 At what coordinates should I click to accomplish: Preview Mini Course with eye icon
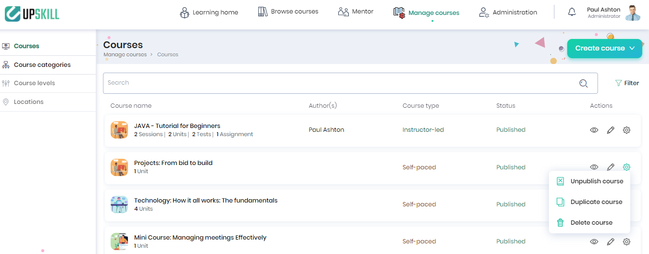pyautogui.click(x=594, y=241)
